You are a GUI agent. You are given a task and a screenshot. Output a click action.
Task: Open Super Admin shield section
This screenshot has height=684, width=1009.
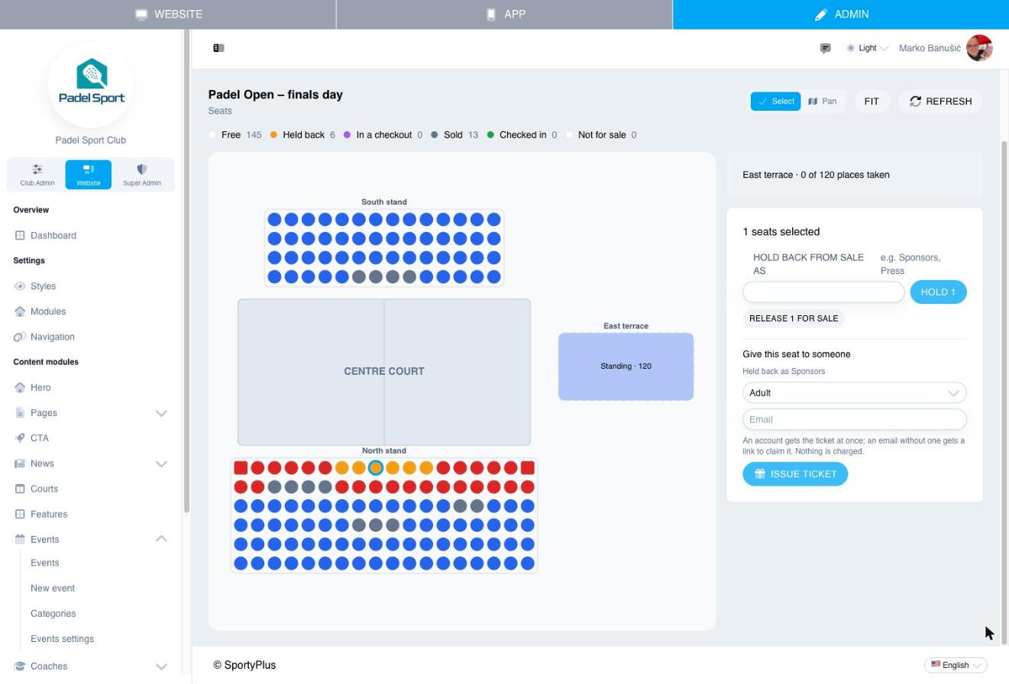pos(141,175)
